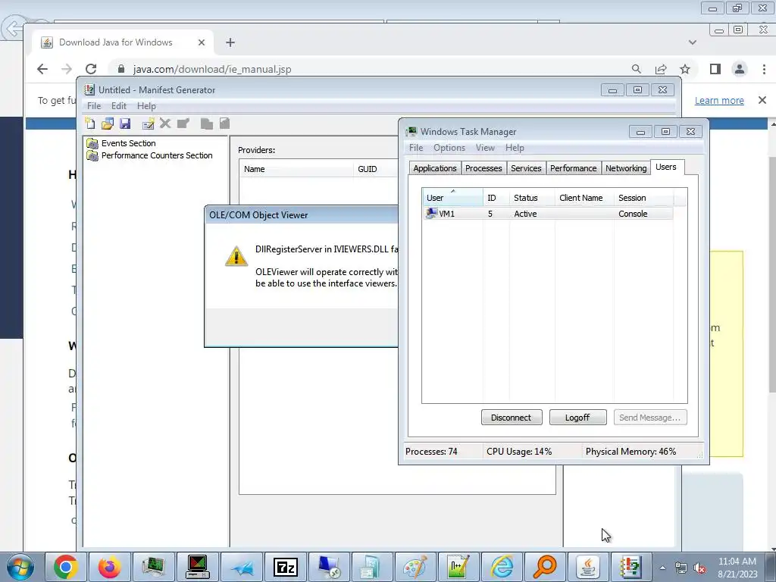This screenshot has width=776, height=582.
Task: Open the Chrome three-dot menu
Action: [764, 69]
